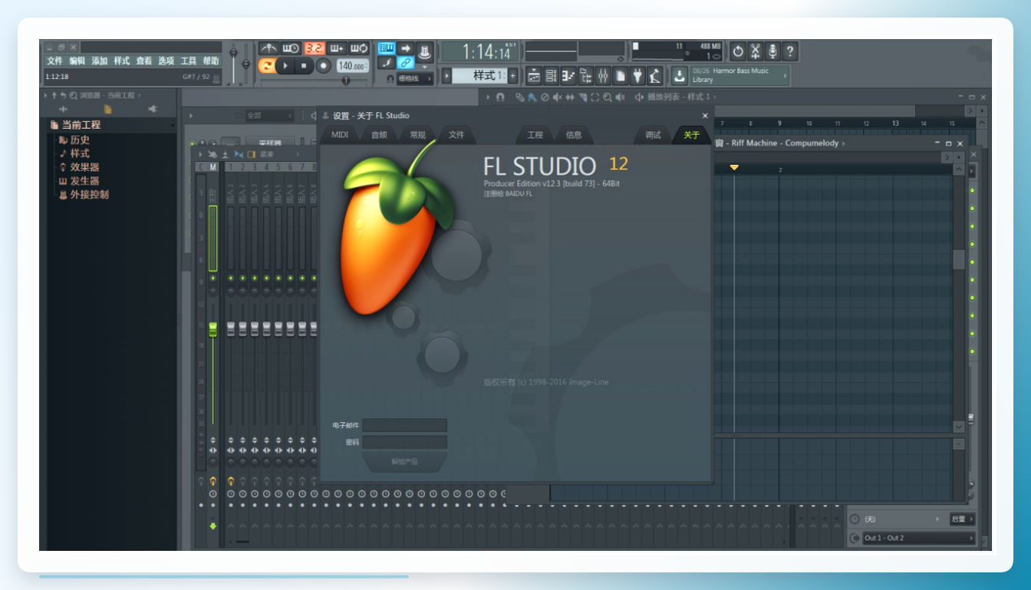Open the 编辑 menu
This screenshot has width=1031, height=590.
click(77, 61)
